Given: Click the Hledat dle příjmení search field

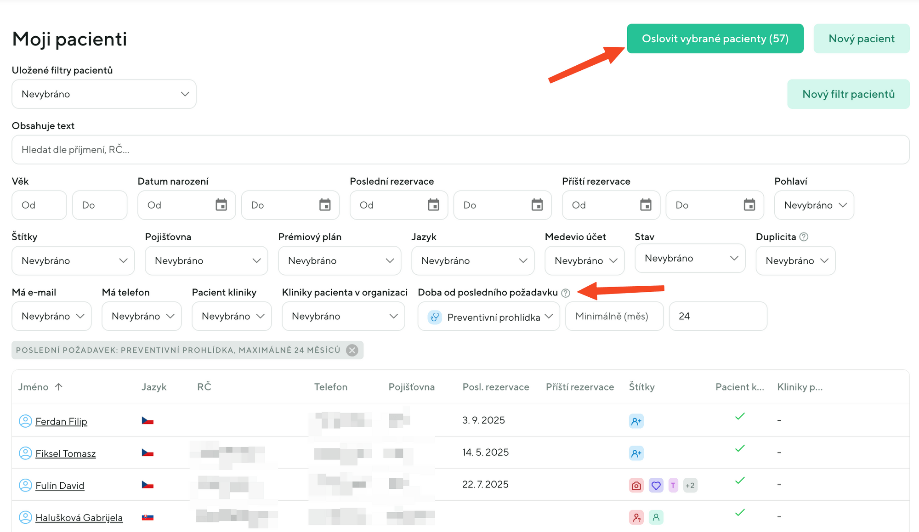Looking at the screenshot, I should point(459,150).
